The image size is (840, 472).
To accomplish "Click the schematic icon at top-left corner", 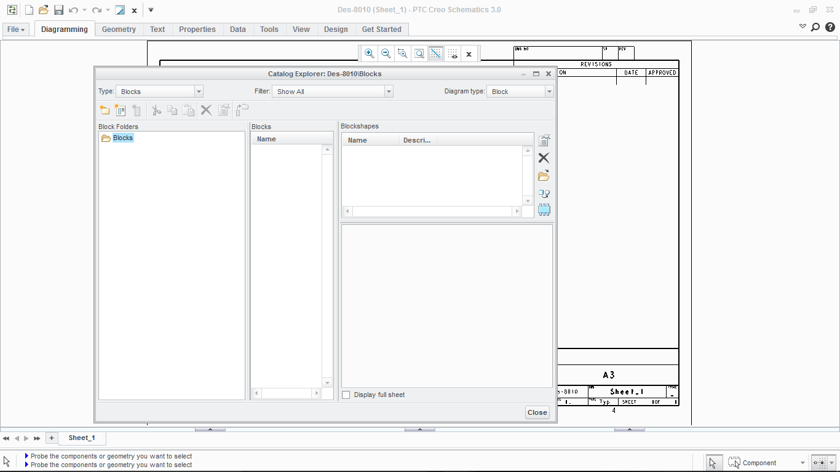I will pyautogui.click(x=12, y=10).
